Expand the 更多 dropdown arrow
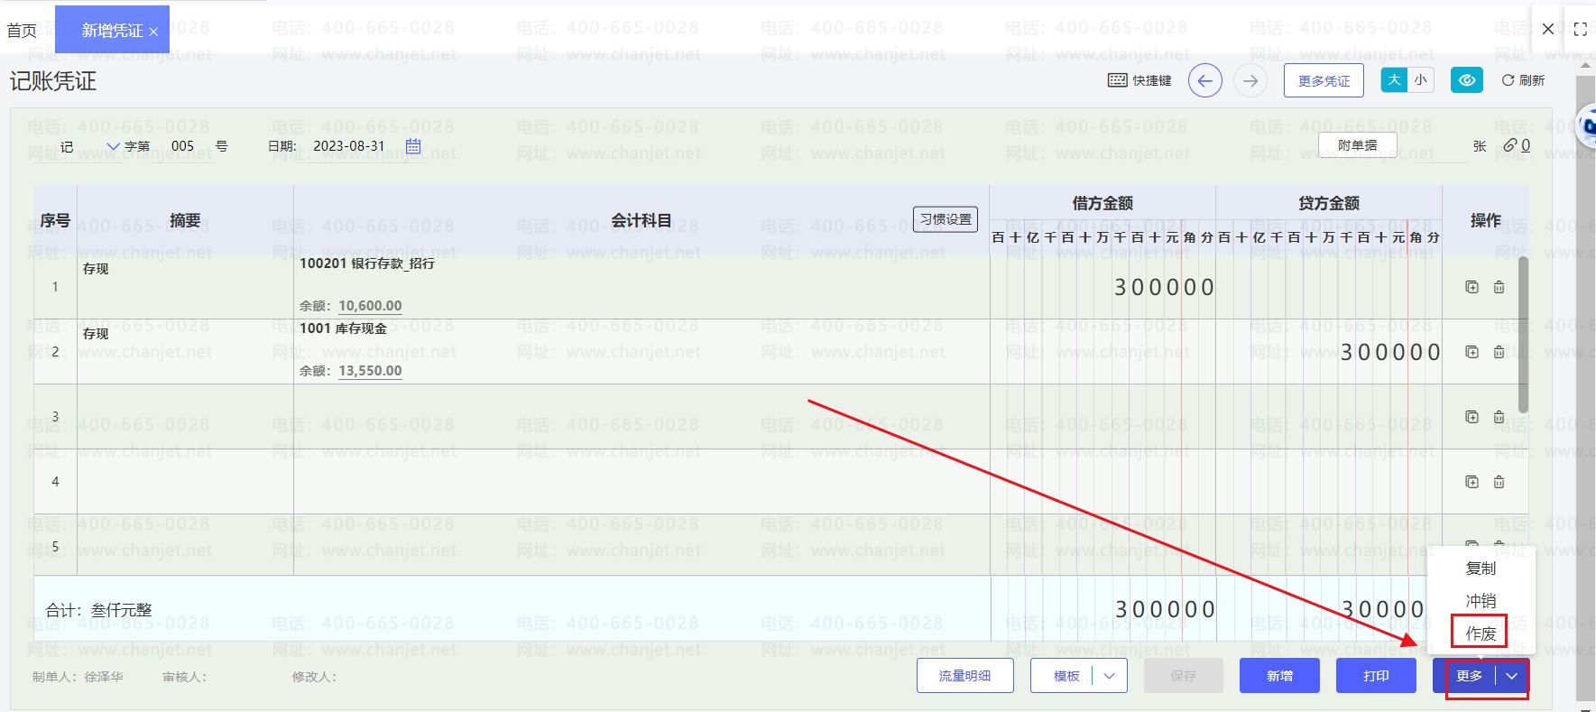1596x712 pixels. point(1512,676)
